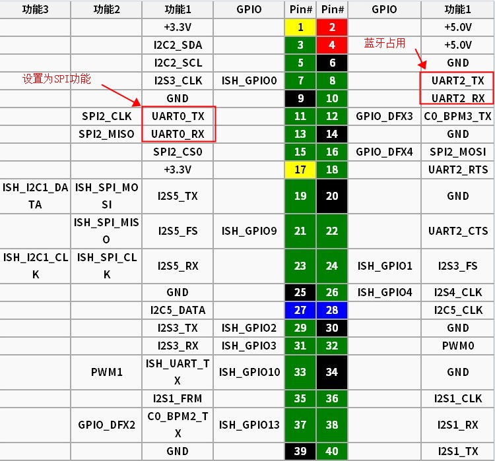Click the ISH_GPIO13 cell
This screenshot has width=495, height=461.
click(249, 425)
